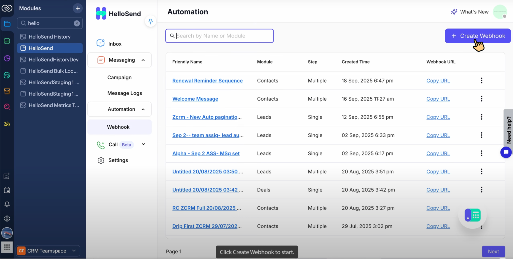513x259 pixels.
Task: Pin the HelloSend sidebar
Action: [x=151, y=21]
